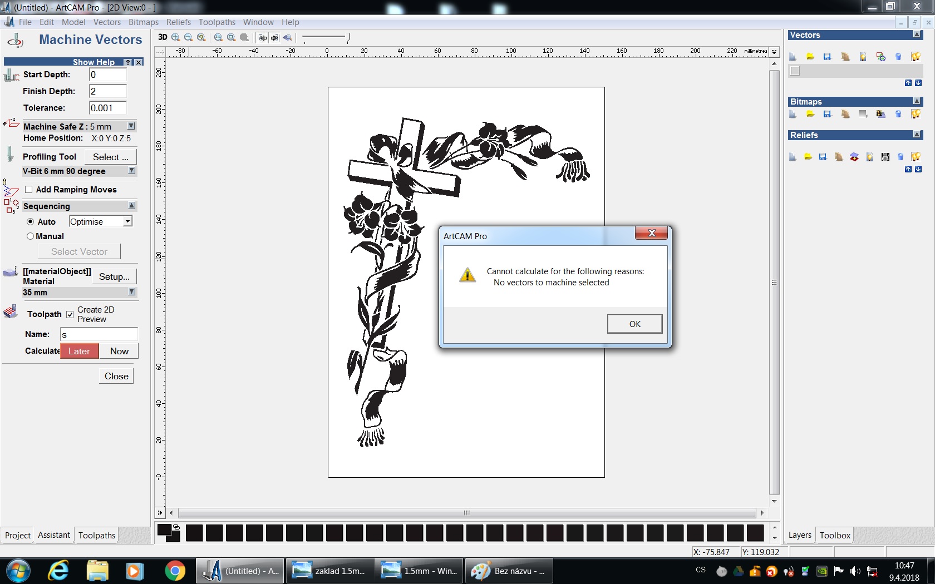The width and height of the screenshot is (935, 584).
Task: Click the zoom in magnifier icon
Action: [176, 37]
